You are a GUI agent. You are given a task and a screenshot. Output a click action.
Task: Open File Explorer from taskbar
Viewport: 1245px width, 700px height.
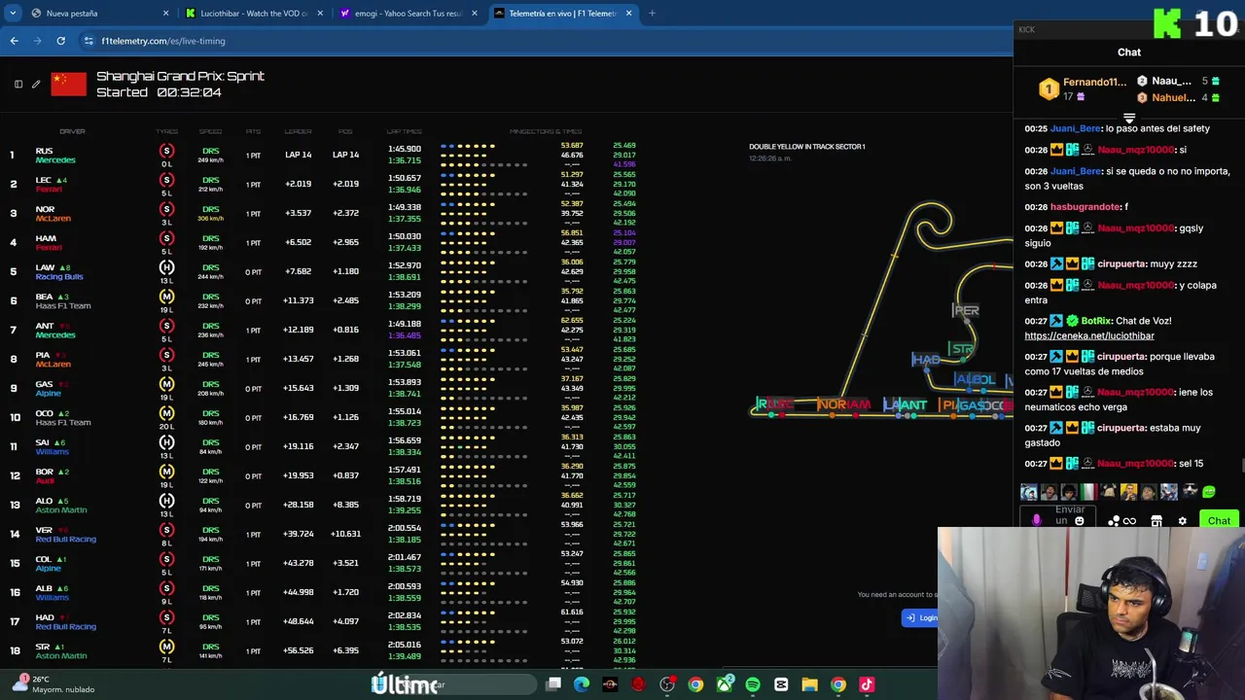pos(809,684)
